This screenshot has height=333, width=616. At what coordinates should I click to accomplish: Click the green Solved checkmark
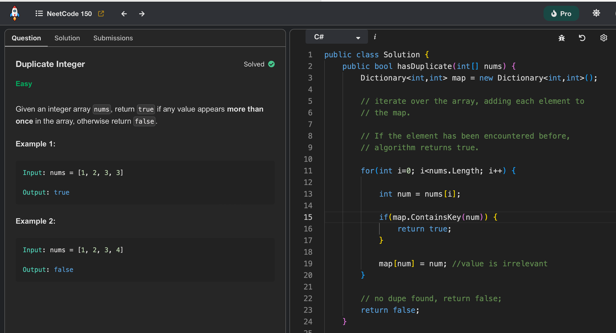[x=271, y=64]
